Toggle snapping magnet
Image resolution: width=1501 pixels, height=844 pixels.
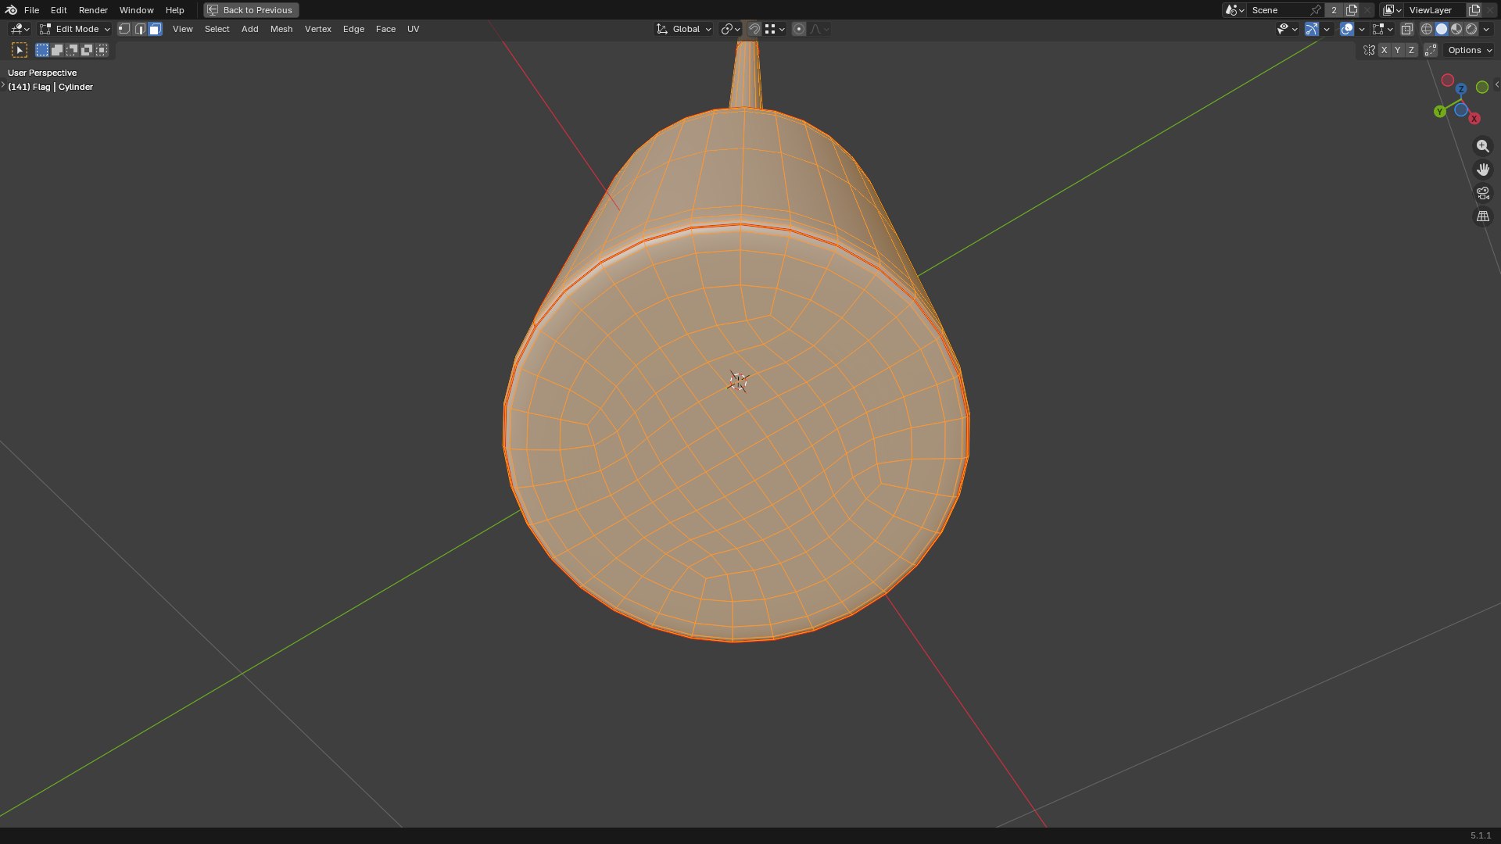click(x=754, y=29)
